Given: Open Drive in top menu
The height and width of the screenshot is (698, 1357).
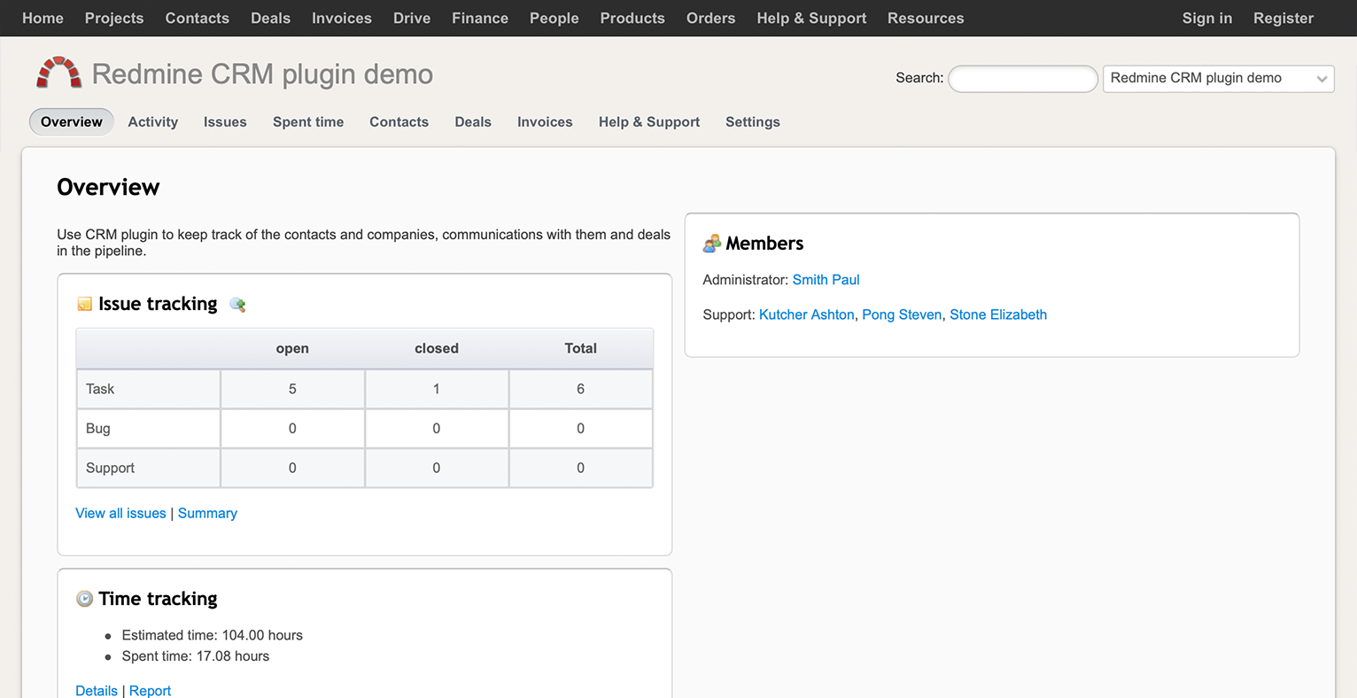Looking at the screenshot, I should pos(412,18).
